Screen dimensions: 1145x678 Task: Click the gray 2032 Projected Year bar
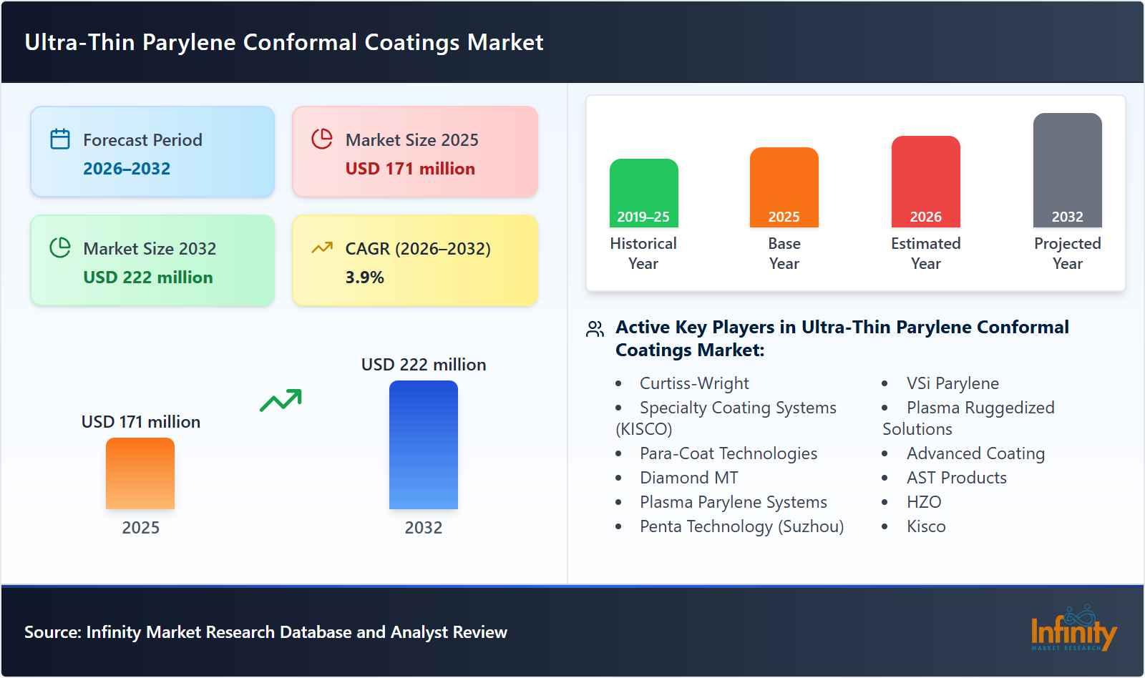(1067, 170)
